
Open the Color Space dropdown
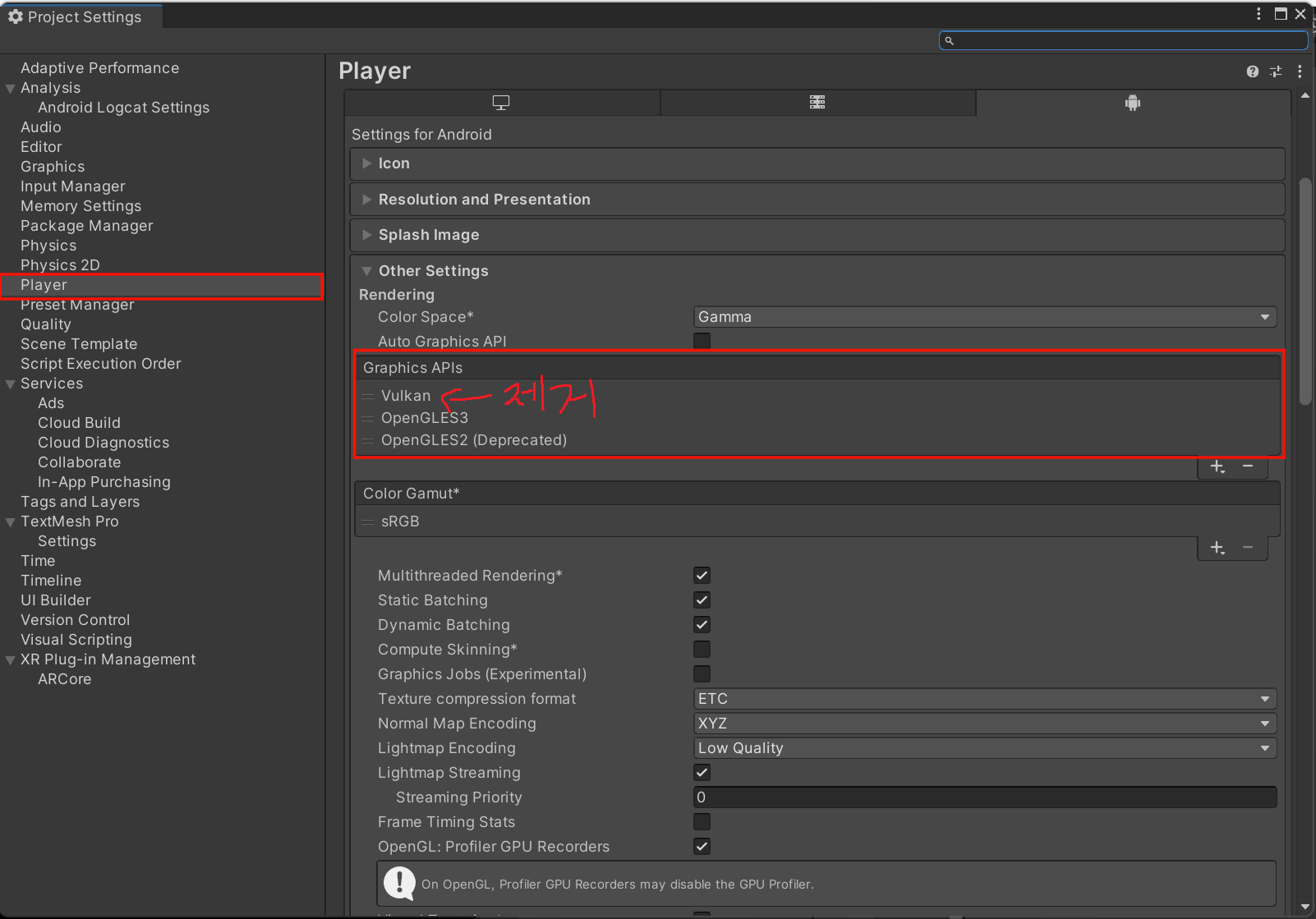985,317
